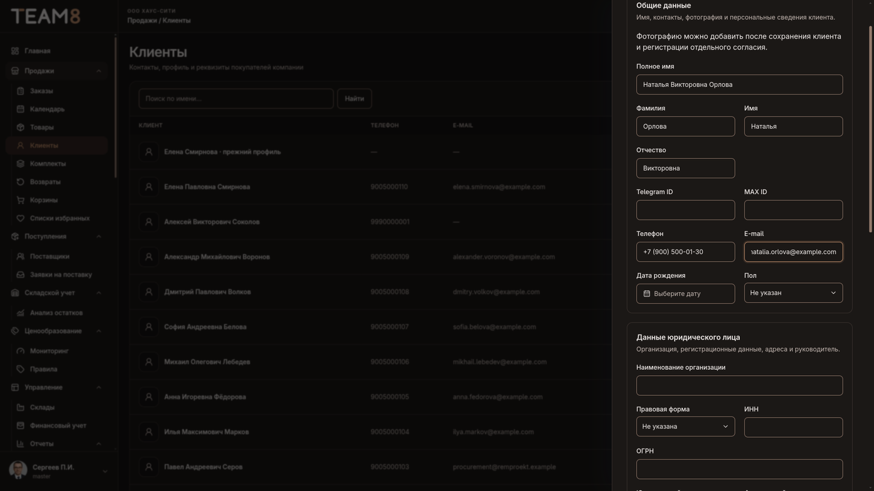Click avatar icon of Елена Павловна Смирнова
Image resolution: width=874 pixels, height=491 pixels.
point(149,187)
